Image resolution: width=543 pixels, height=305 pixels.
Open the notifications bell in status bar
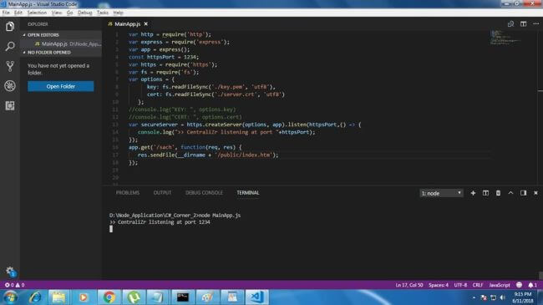point(532,285)
